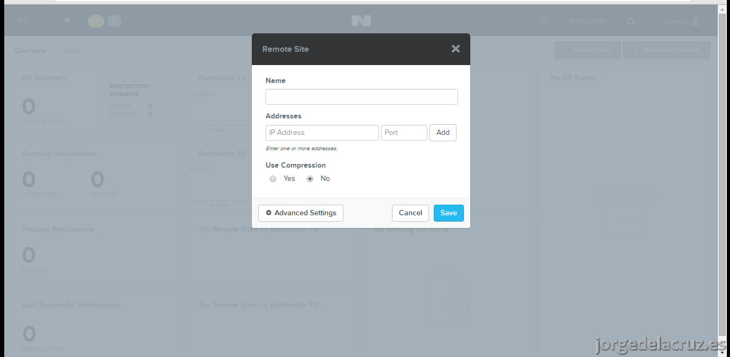
Task: Cancel the Remote Site dialog
Action: coord(410,213)
